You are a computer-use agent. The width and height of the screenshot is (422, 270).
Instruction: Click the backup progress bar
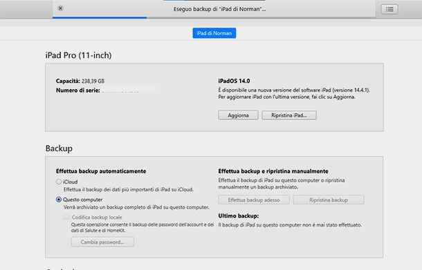point(214,18)
